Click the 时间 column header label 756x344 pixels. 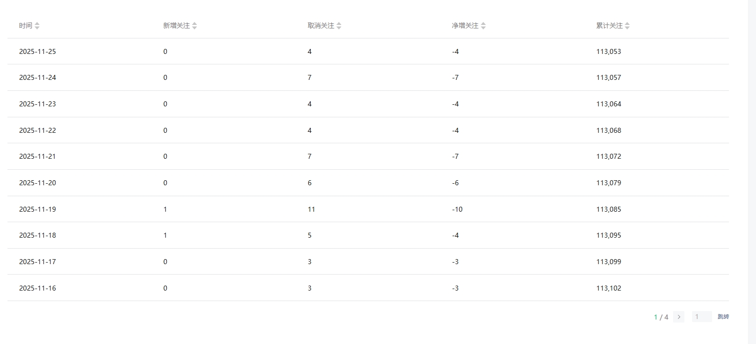pos(25,26)
